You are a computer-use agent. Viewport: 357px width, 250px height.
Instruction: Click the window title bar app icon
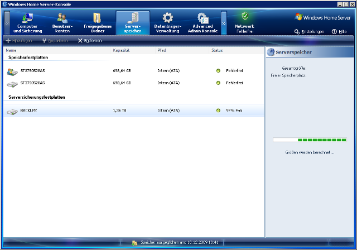click(4, 4)
